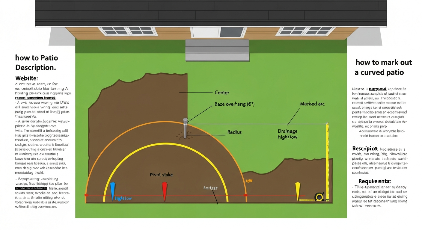The image size is (422, 230).
Task: Click the "Earteer" label
Action: coord(210,188)
